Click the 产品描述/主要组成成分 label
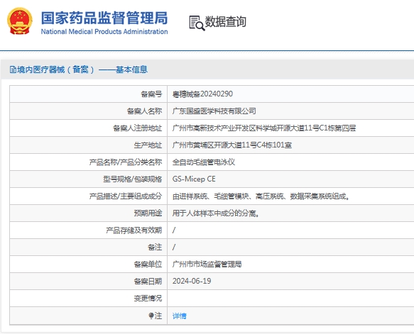This screenshot has height=334, width=414. pyautogui.click(x=126, y=196)
